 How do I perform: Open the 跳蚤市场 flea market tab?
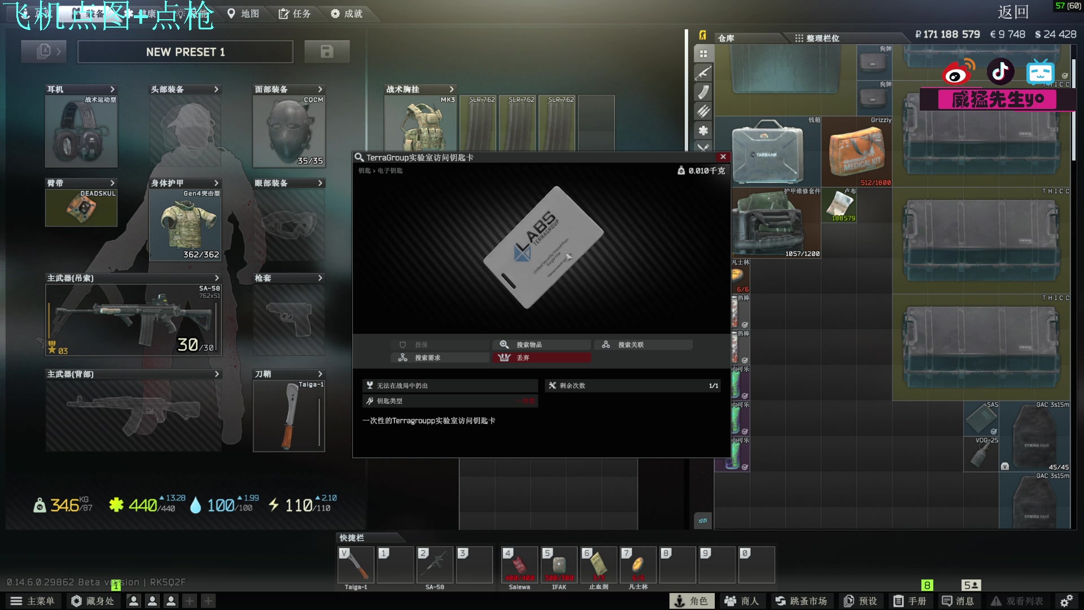coord(801,601)
